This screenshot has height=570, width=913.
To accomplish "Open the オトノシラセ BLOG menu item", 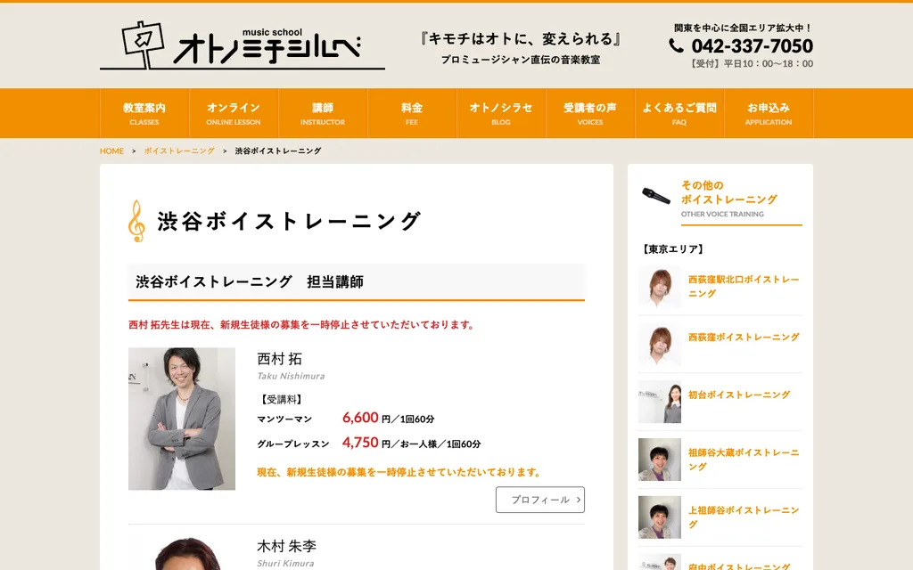I will pos(501,113).
